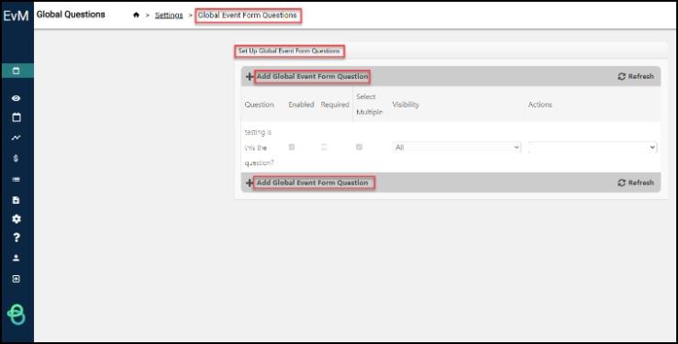Toggle Select Multiple checkbox for testing question
The image size is (678, 344).
(359, 148)
